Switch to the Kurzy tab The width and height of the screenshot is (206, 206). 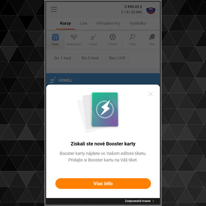(x=65, y=23)
